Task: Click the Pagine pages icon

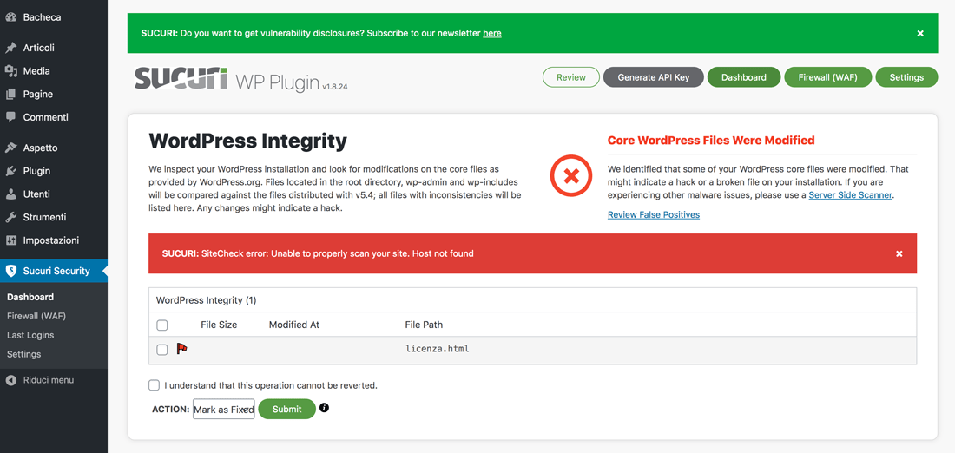Action: 10,94
